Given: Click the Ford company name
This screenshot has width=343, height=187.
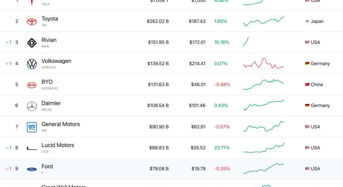Looking at the screenshot, I should point(47,166).
